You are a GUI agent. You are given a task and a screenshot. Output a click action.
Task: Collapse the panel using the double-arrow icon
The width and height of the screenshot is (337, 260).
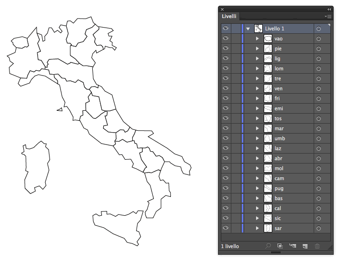328,9
